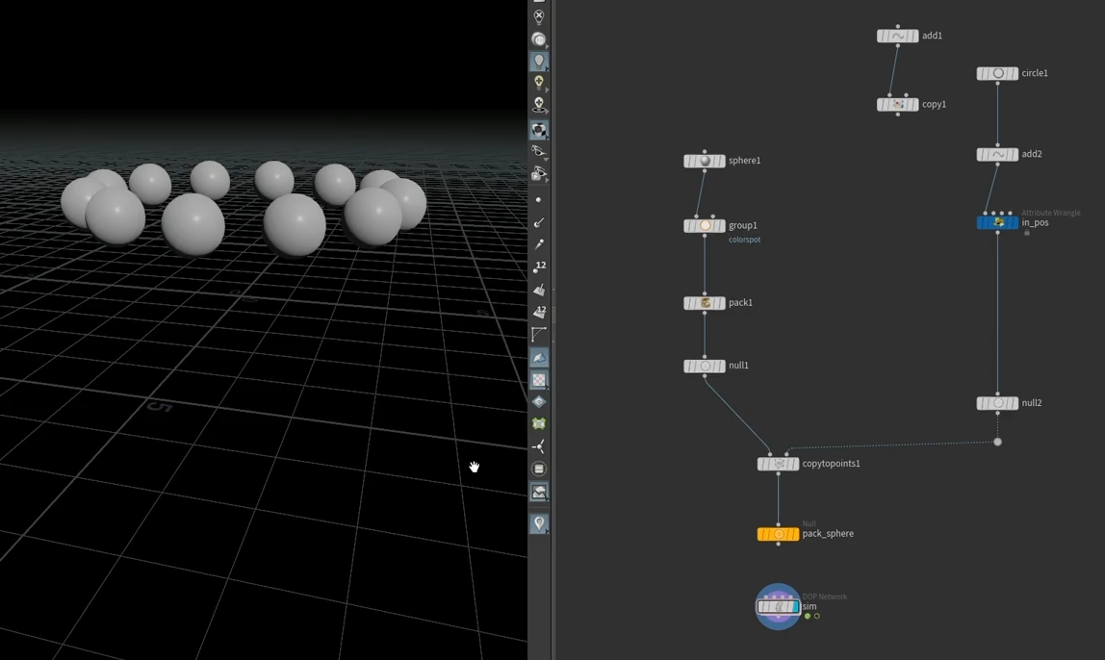Click the plain glasses display icon
The width and height of the screenshot is (1105, 660).
pos(539,151)
